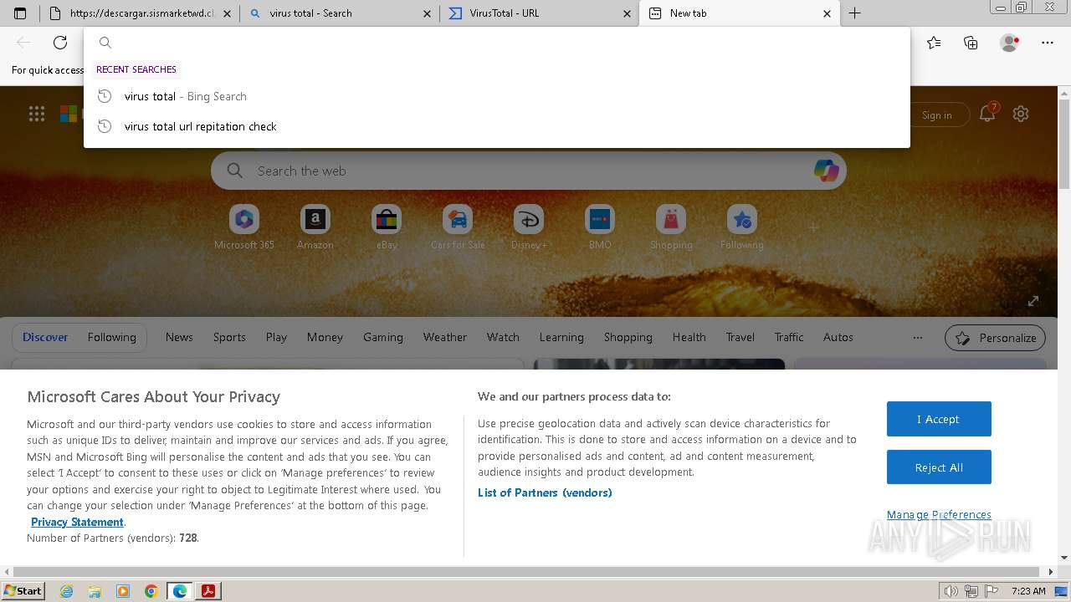Viewport: 1071px width, 602px height.
Task: Open the Following shortcut tile
Action: tap(742, 227)
